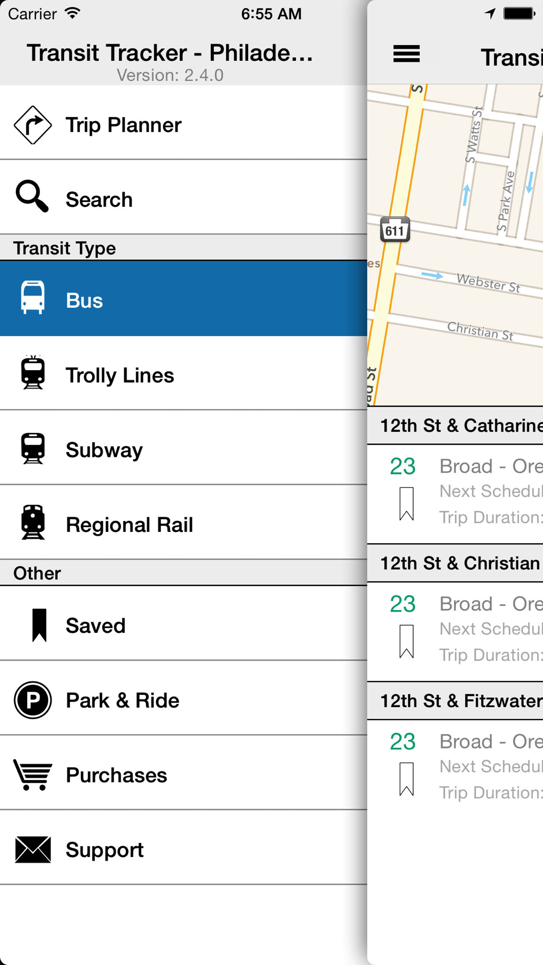Screen dimensions: 543x965
Task: Click the Subway train icon
Action: 33,448
